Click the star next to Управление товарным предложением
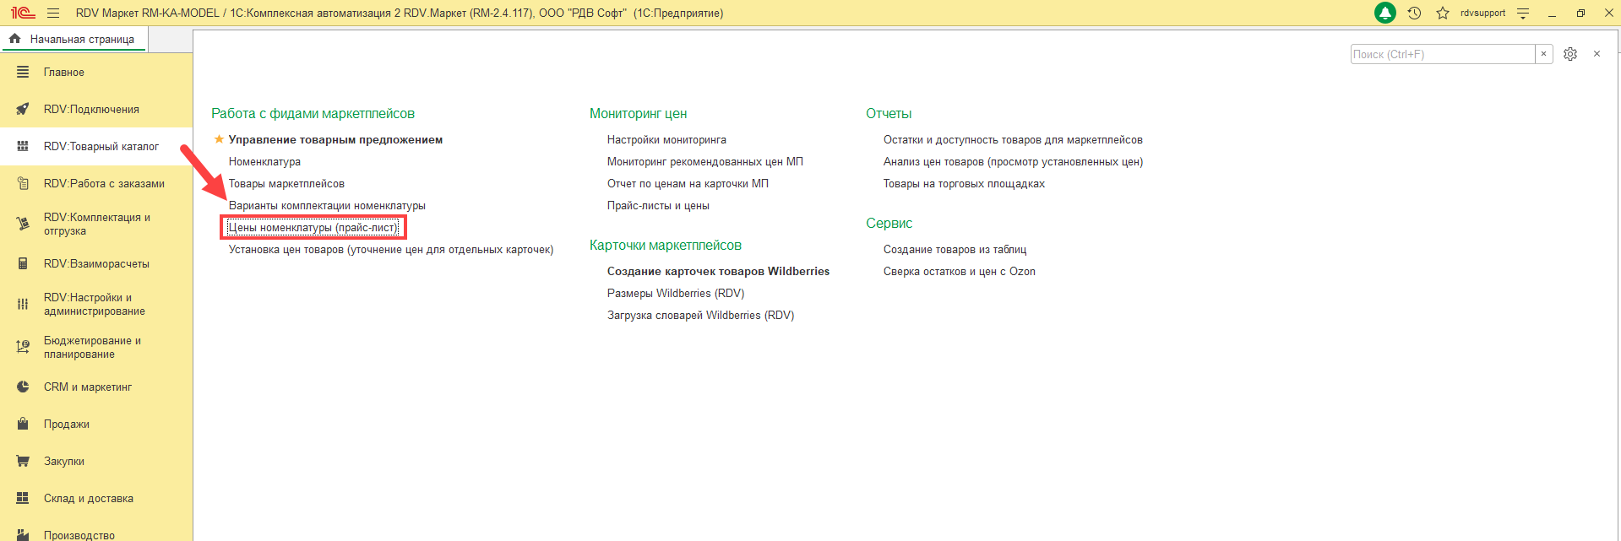 (219, 139)
